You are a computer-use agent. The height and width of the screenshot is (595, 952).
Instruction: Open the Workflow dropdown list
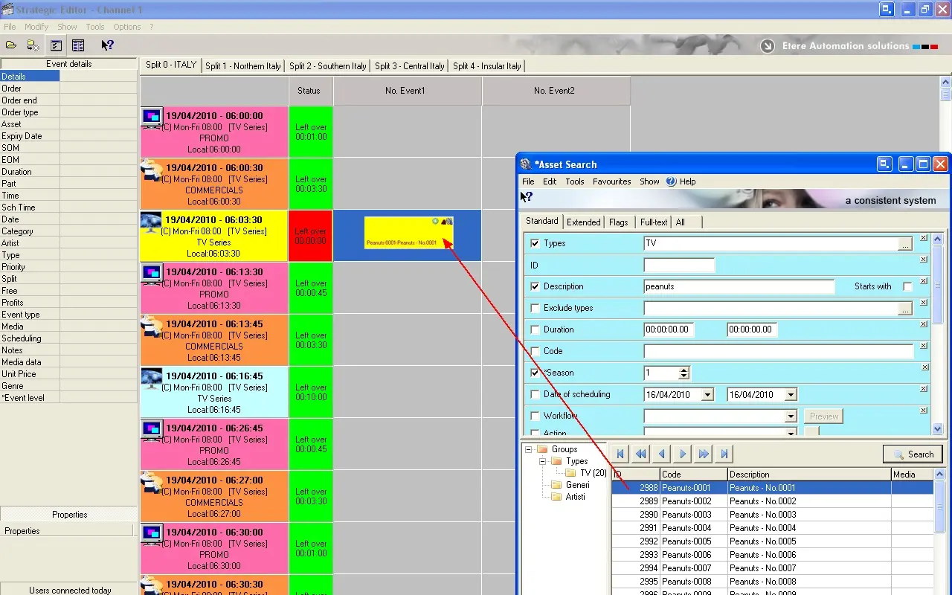click(791, 416)
